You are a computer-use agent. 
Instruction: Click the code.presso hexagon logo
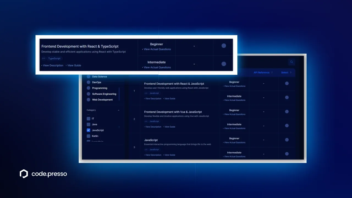click(24, 174)
